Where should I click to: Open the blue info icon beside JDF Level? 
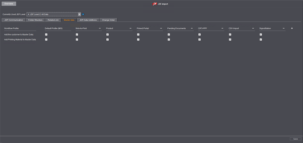coord(83,14)
